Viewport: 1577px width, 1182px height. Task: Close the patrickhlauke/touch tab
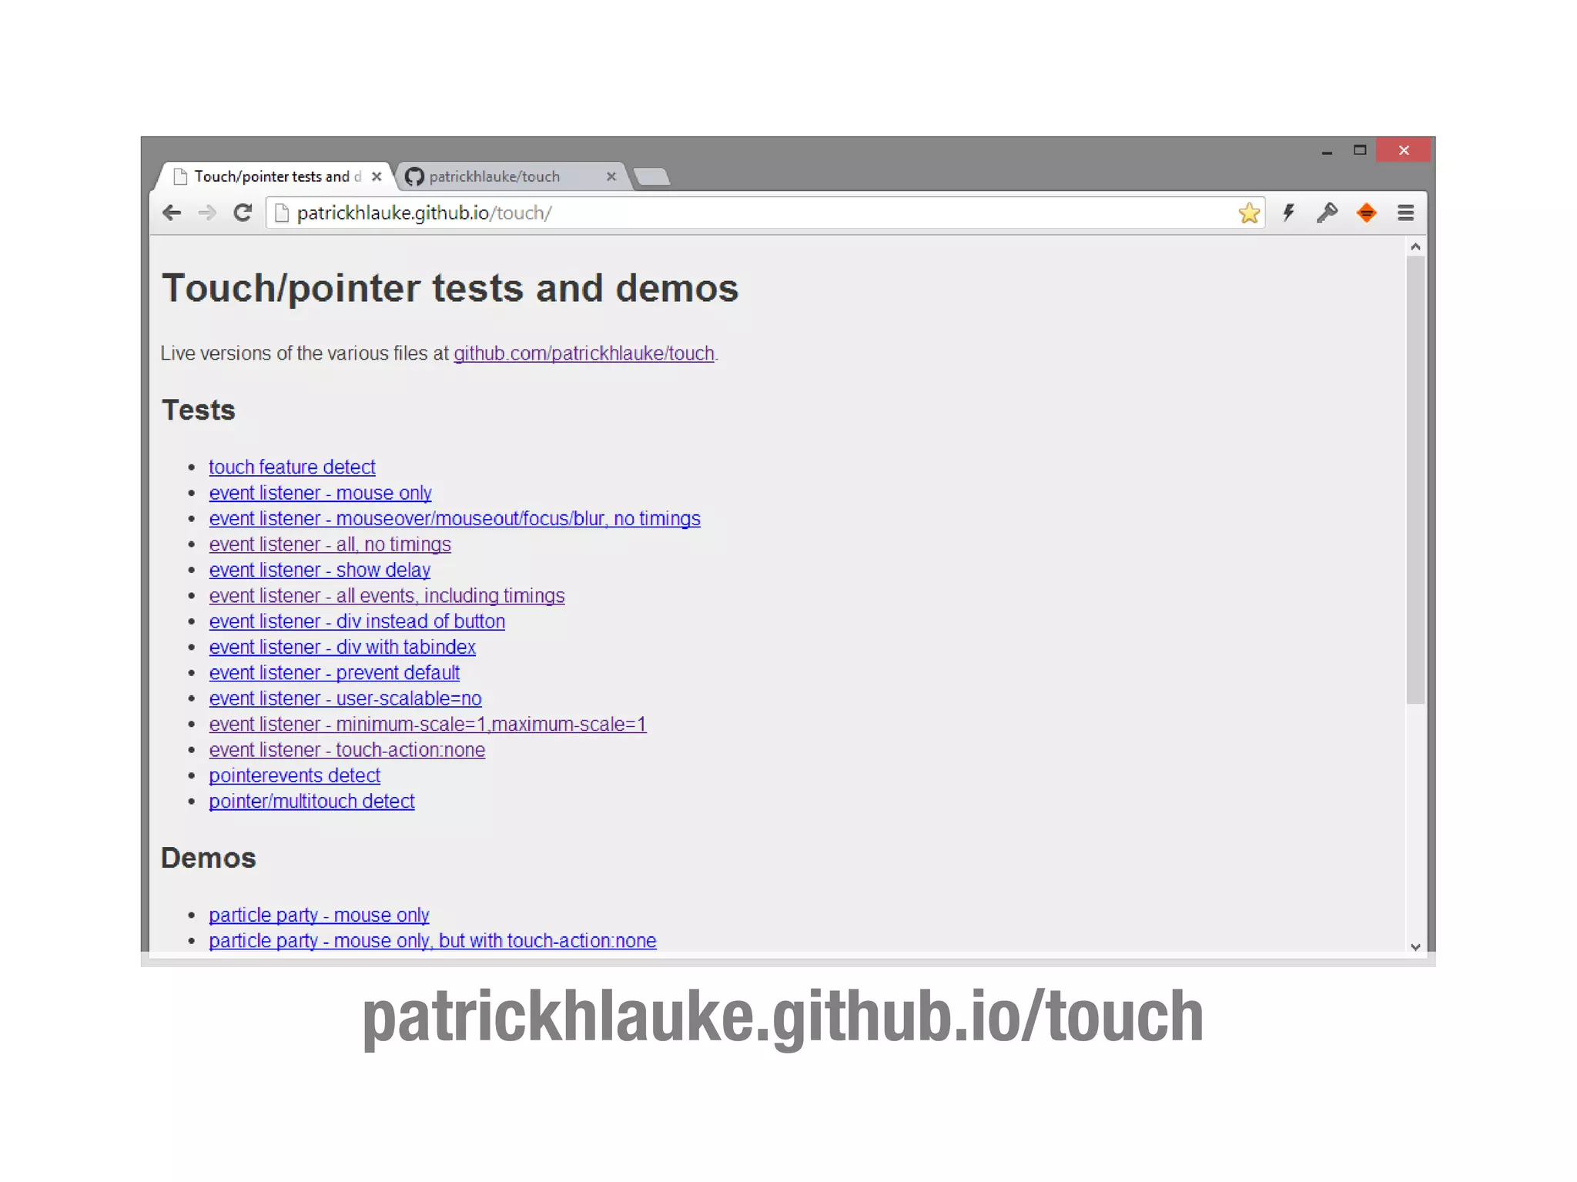pos(611,176)
